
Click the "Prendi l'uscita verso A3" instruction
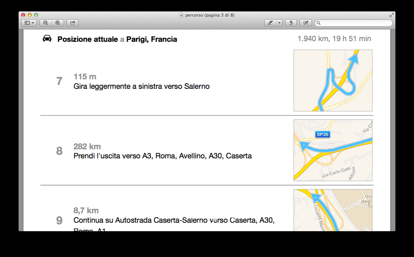pyautogui.click(x=162, y=156)
